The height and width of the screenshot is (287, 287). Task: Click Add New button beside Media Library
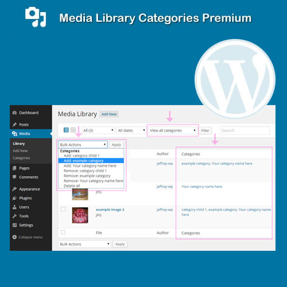coord(109,114)
